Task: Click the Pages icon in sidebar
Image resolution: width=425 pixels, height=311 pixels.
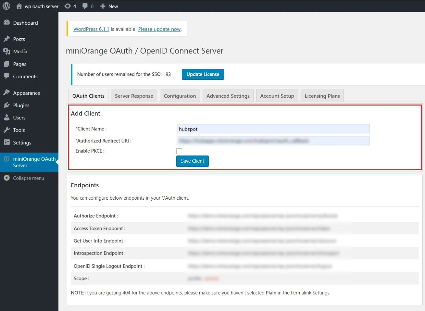Action: coord(6,64)
